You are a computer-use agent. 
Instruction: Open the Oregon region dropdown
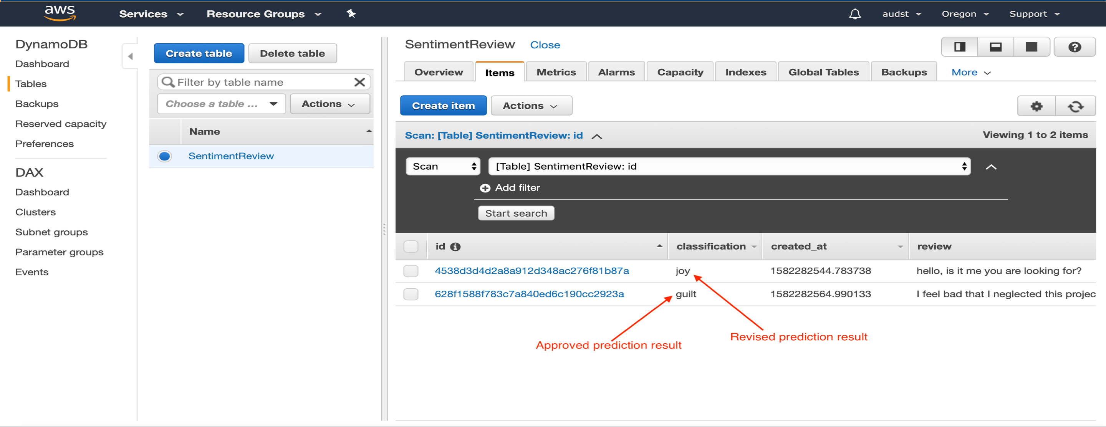[964, 14]
